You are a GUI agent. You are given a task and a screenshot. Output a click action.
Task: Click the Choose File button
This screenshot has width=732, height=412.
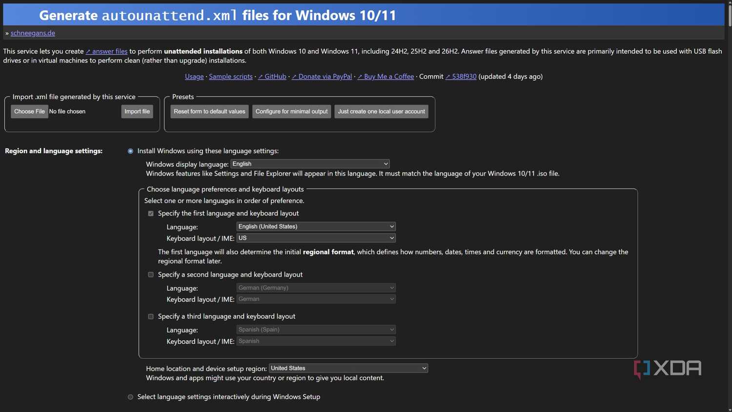(29, 111)
